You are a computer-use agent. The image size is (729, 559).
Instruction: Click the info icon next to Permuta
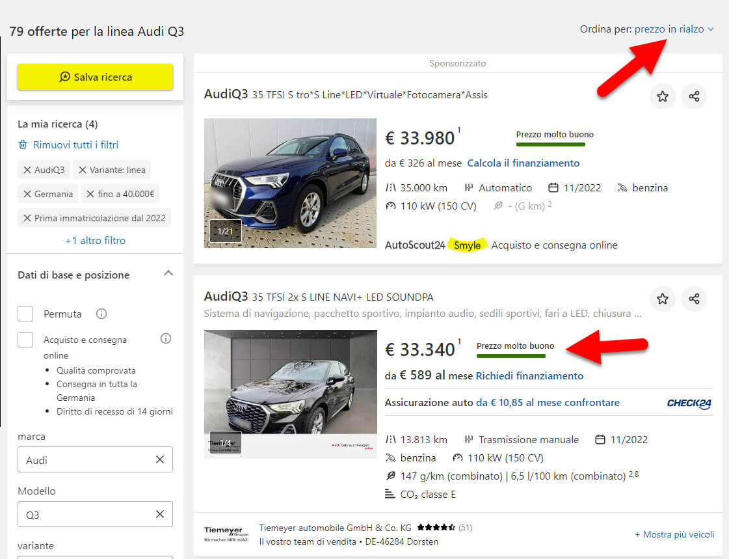click(x=101, y=314)
